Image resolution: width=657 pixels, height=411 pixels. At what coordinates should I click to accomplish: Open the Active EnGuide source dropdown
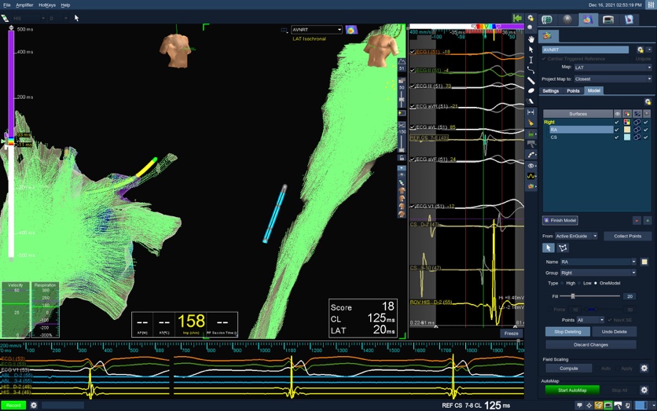click(576, 236)
